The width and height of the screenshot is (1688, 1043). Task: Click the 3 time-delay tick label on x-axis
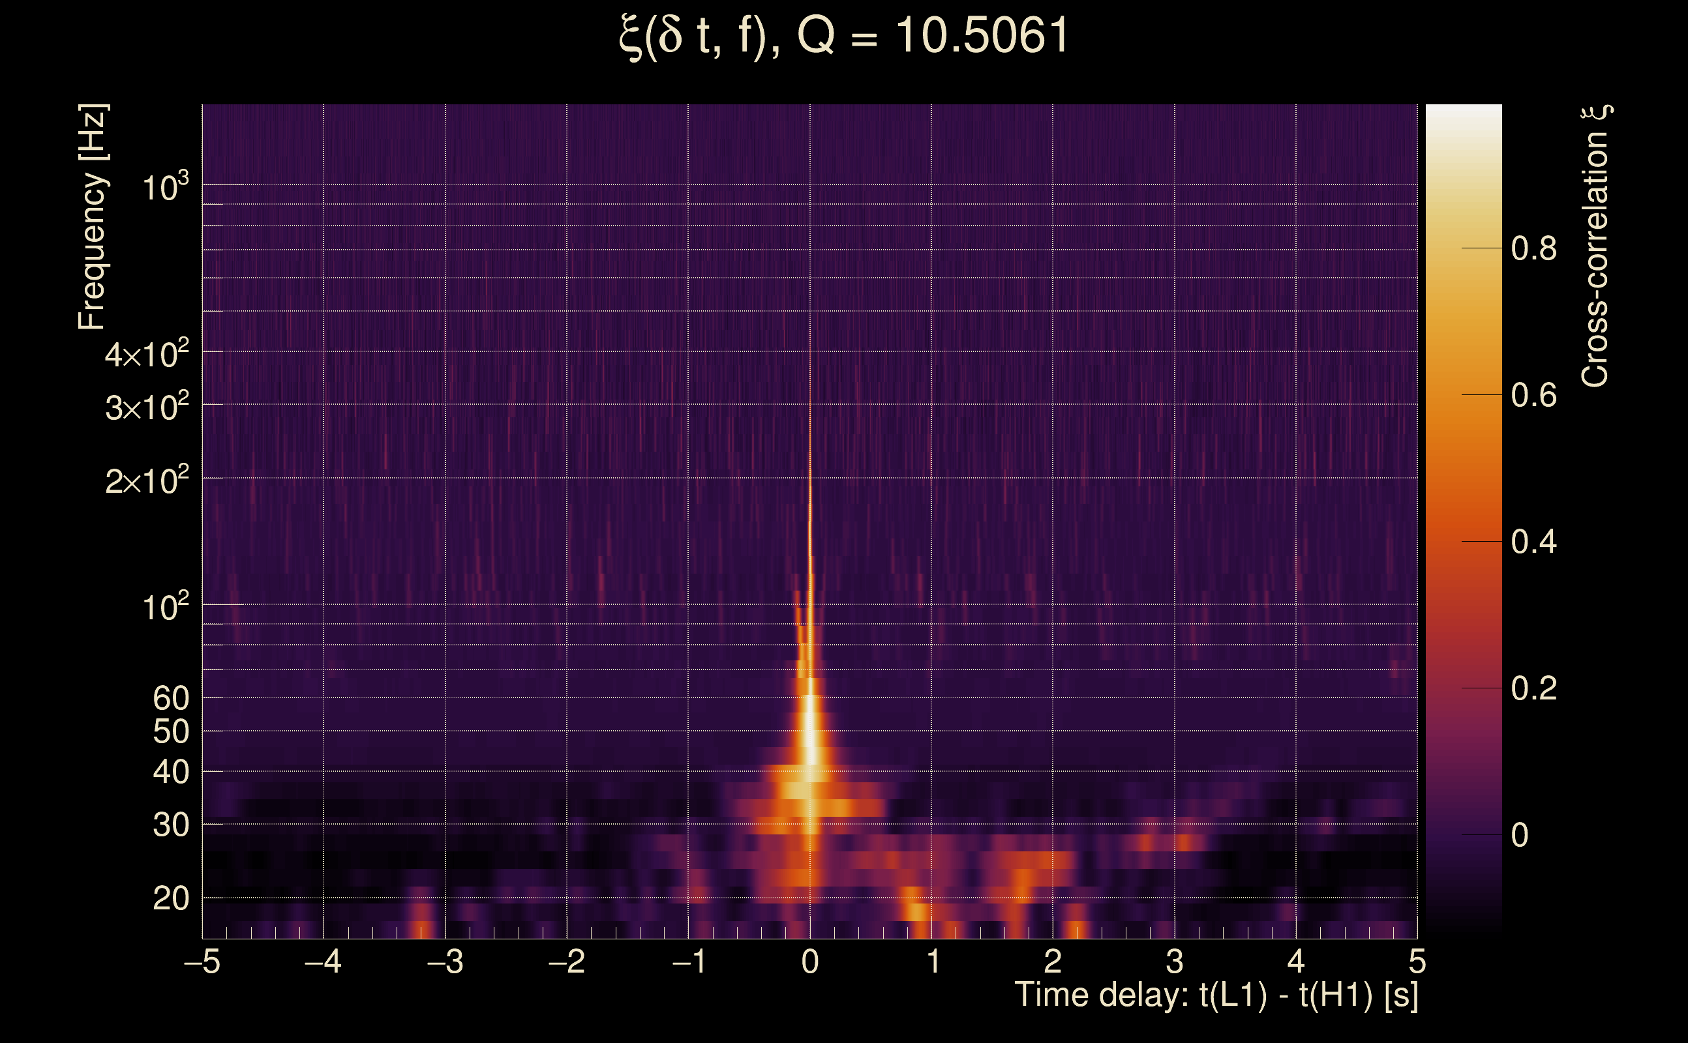(1174, 962)
